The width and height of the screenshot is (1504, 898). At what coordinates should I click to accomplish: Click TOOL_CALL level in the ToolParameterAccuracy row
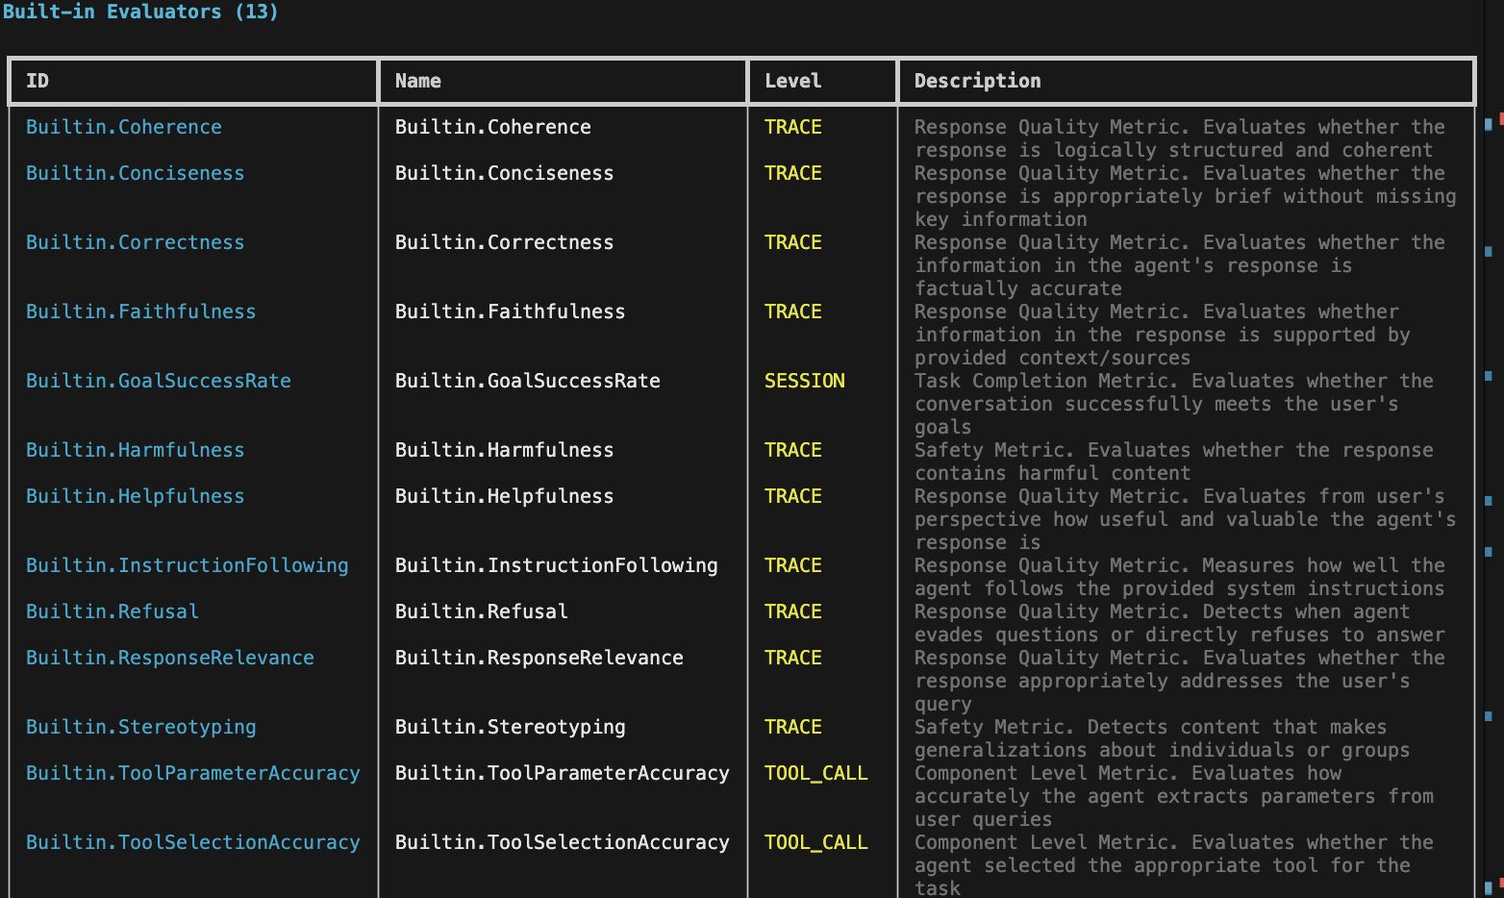[815, 773]
